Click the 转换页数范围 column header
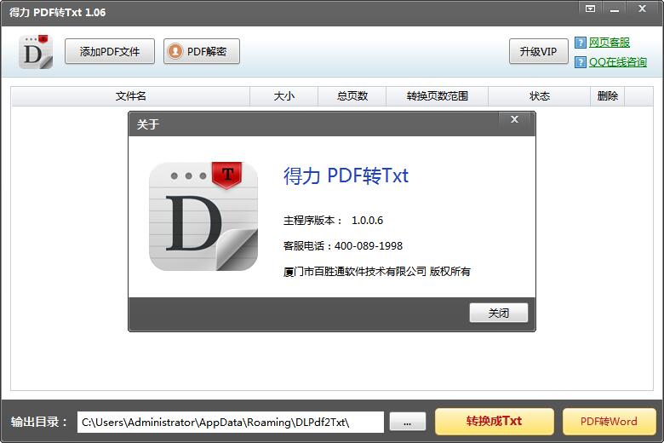The height and width of the screenshot is (443, 664). 437,96
